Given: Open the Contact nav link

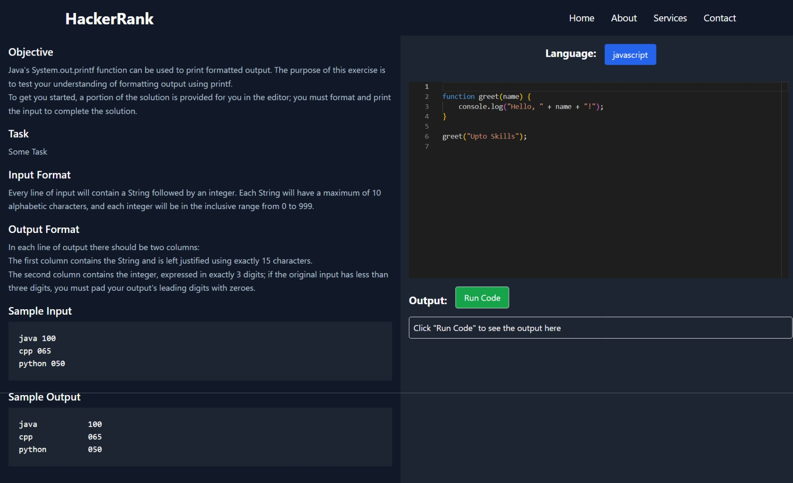Looking at the screenshot, I should pyautogui.click(x=719, y=18).
